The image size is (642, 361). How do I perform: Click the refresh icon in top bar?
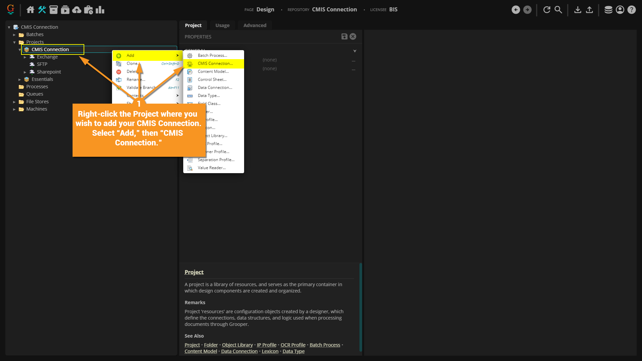click(547, 10)
